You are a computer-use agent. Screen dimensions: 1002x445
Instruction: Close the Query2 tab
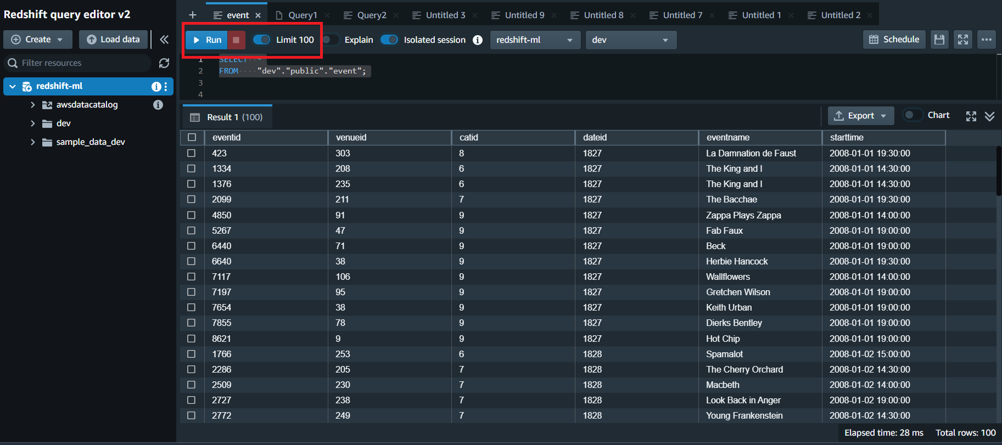[396, 15]
